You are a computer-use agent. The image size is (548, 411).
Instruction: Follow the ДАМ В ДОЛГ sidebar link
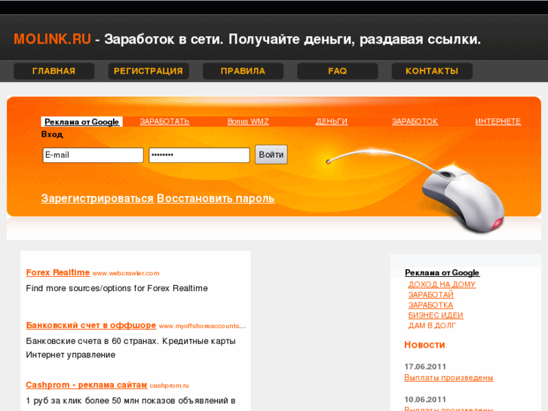pyautogui.click(x=432, y=326)
